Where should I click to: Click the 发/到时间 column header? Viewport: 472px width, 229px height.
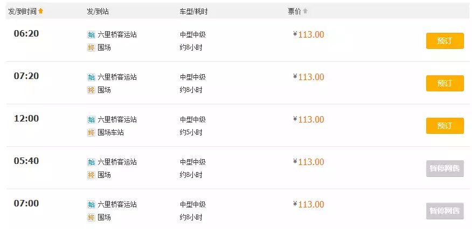click(x=23, y=11)
